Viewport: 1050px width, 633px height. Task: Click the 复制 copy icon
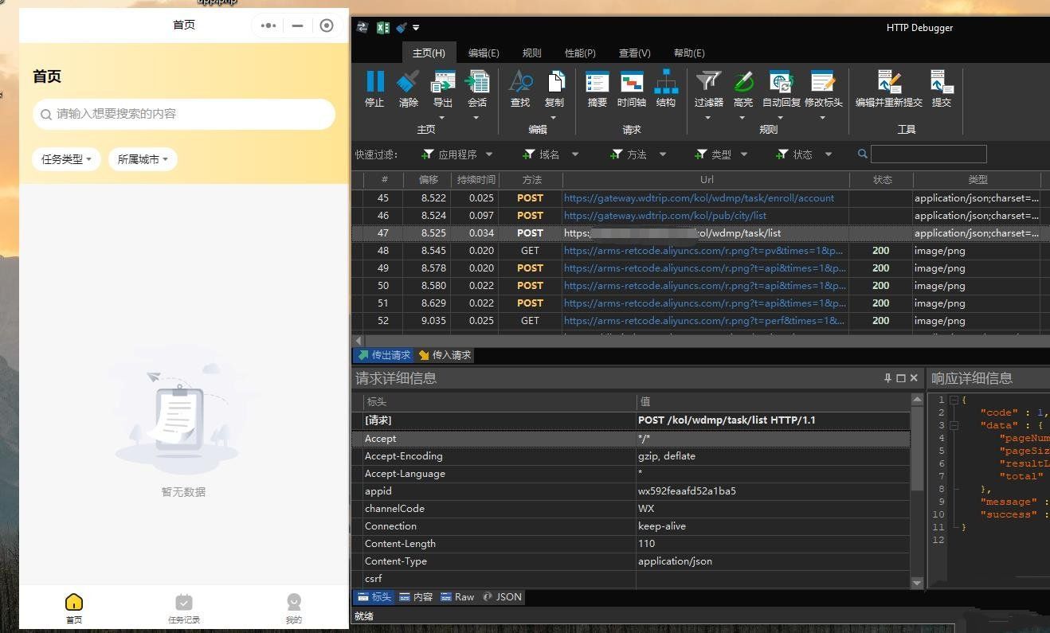pos(554,88)
